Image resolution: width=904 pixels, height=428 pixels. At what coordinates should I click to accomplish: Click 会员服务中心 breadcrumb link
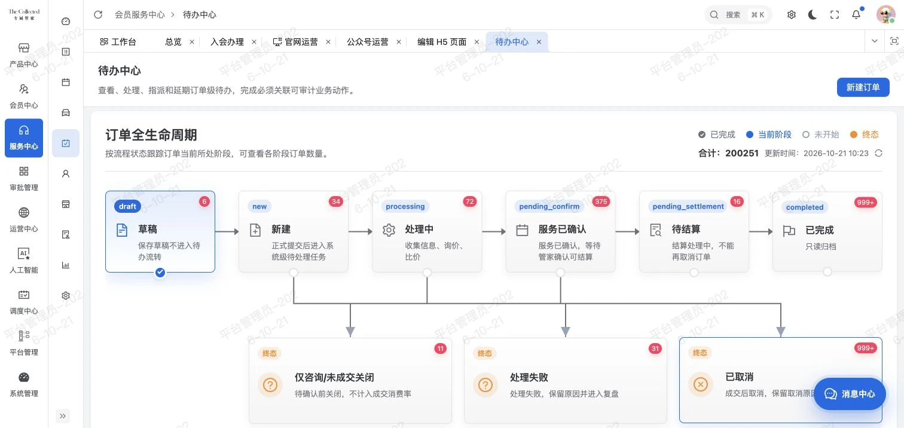click(x=140, y=14)
